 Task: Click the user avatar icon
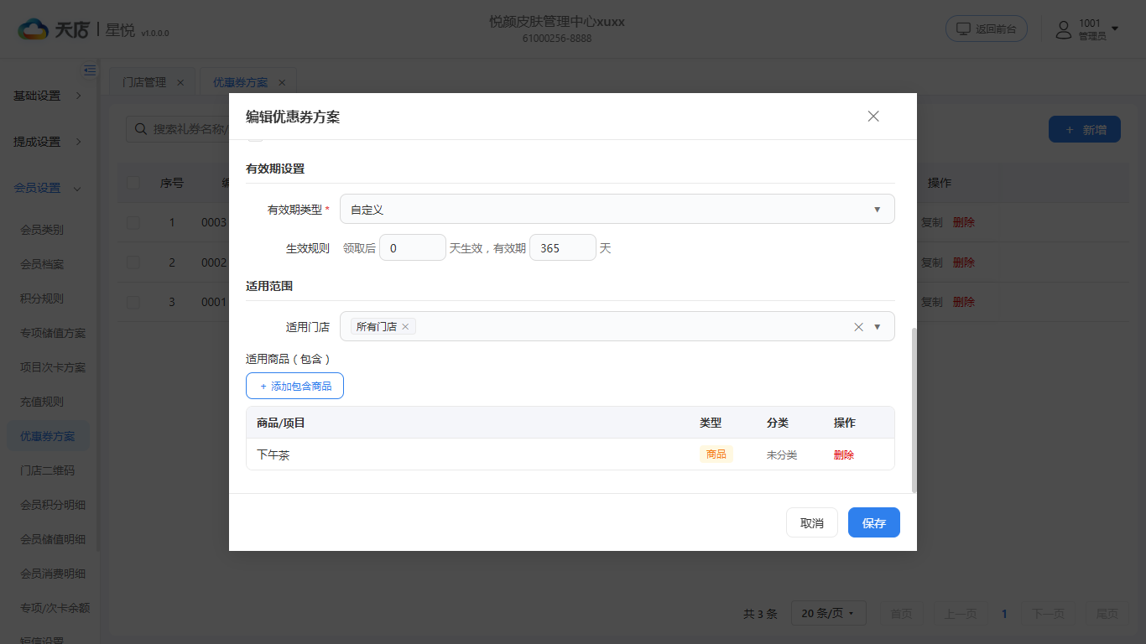(1064, 29)
